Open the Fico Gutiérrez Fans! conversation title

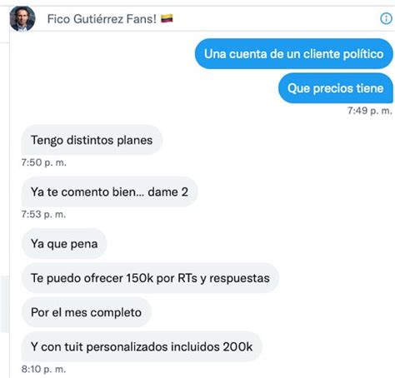click(x=102, y=19)
